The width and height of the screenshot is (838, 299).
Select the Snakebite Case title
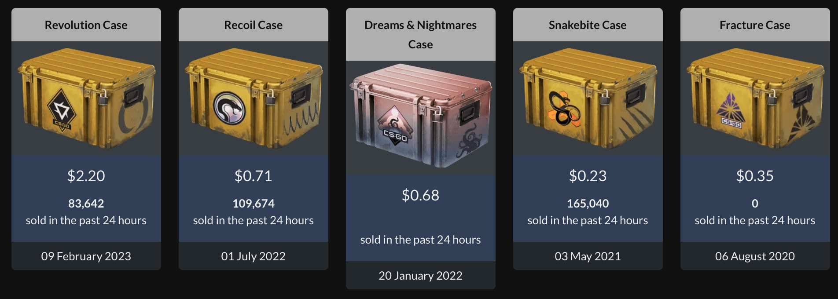(x=588, y=25)
